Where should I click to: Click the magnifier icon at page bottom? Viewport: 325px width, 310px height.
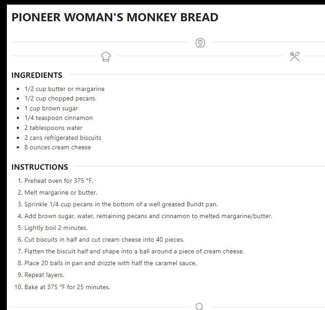[200, 306]
